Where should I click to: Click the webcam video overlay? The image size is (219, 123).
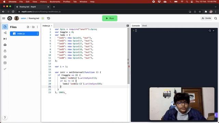[182, 104]
